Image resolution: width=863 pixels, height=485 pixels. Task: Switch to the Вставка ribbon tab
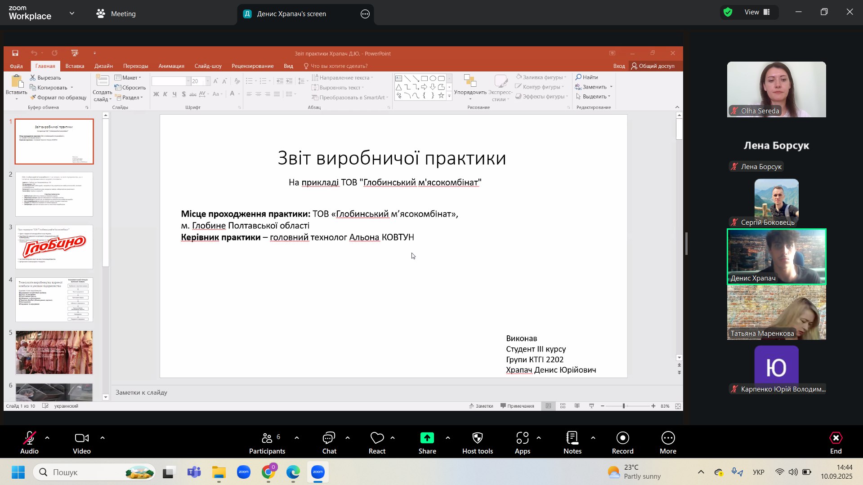point(75,66)
